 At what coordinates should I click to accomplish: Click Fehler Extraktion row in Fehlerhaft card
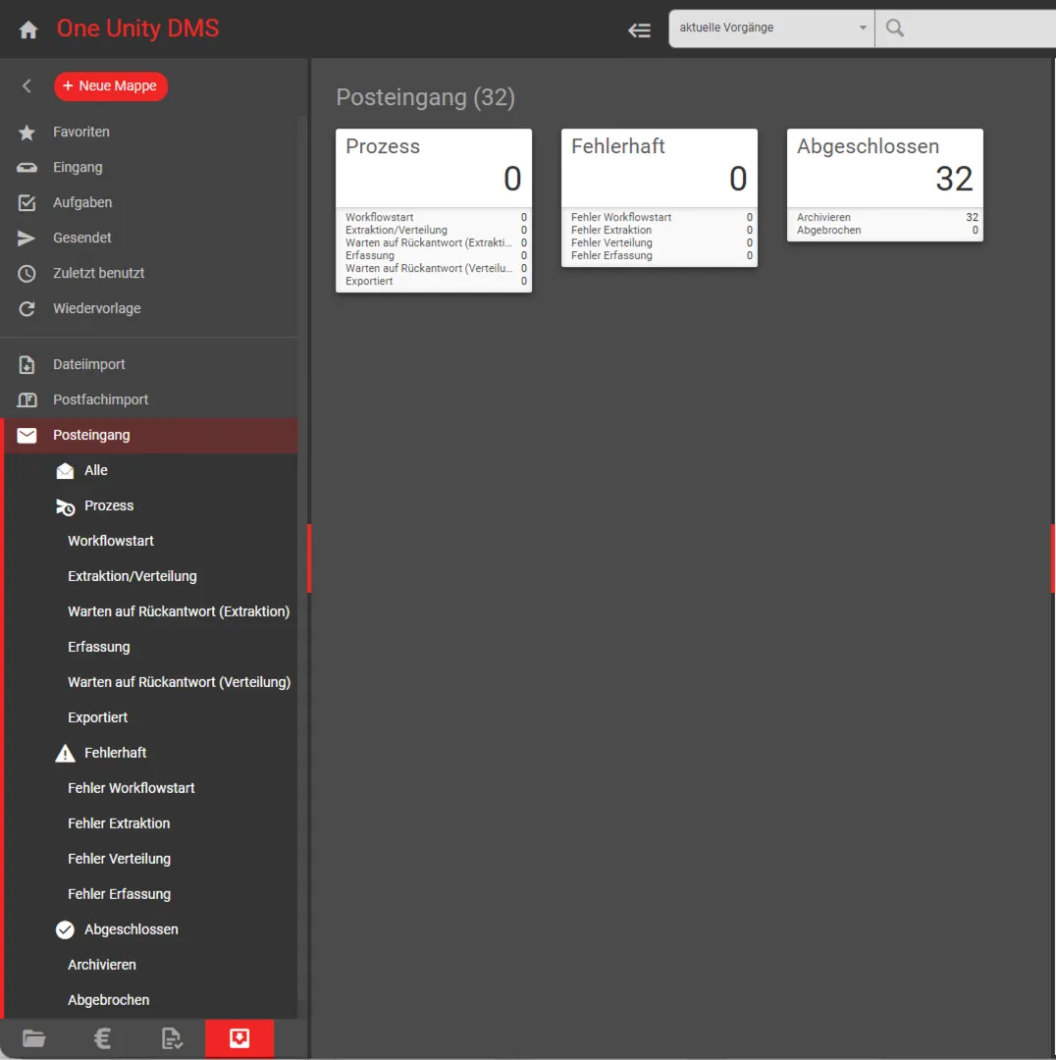click(x=661, y=230)
